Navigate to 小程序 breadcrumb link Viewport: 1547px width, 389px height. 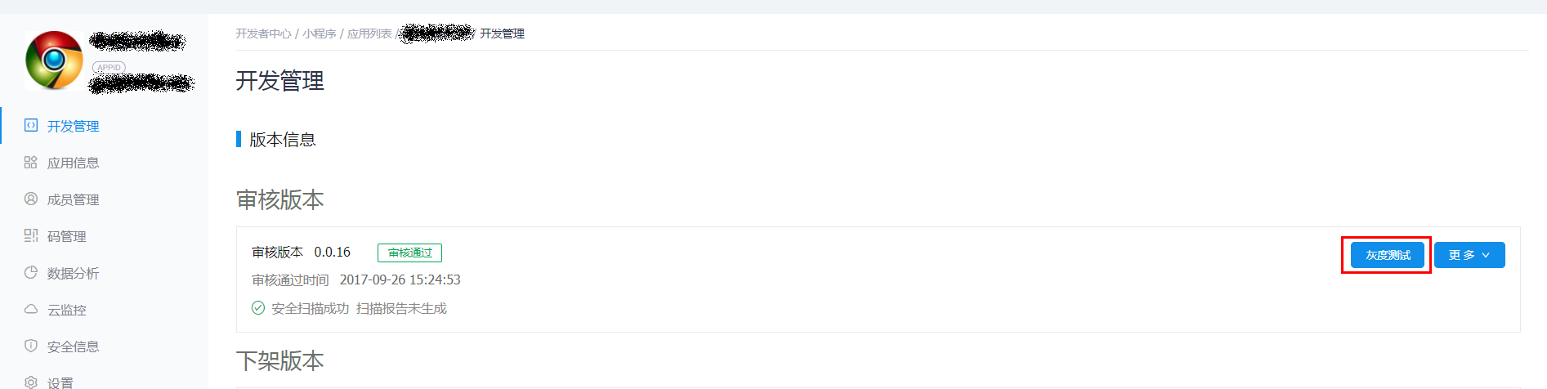pyautogui.click(x=319, y=34)
